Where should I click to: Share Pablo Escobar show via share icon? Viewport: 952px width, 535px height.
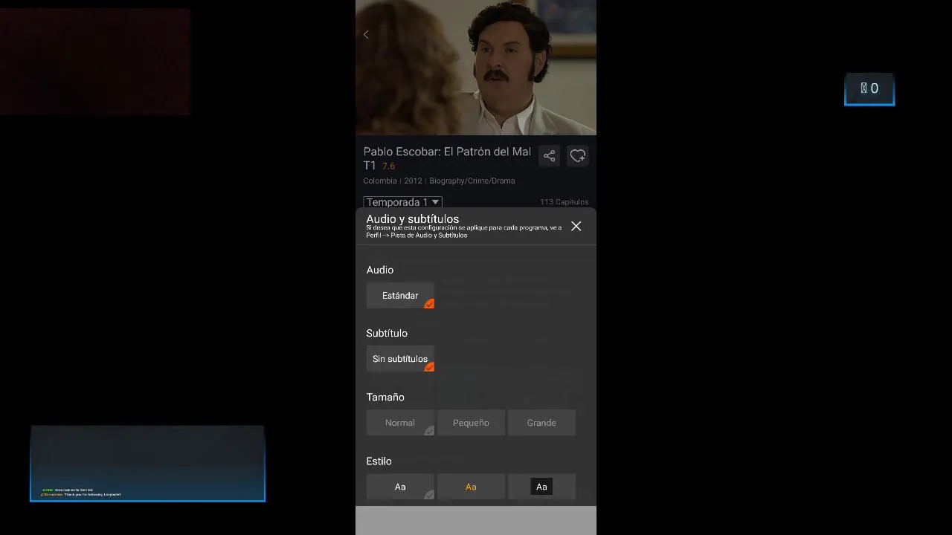click(550, 156)
